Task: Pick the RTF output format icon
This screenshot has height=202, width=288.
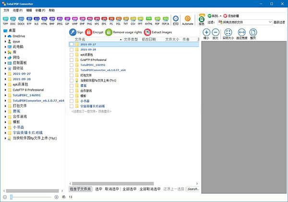Action: 29,20
